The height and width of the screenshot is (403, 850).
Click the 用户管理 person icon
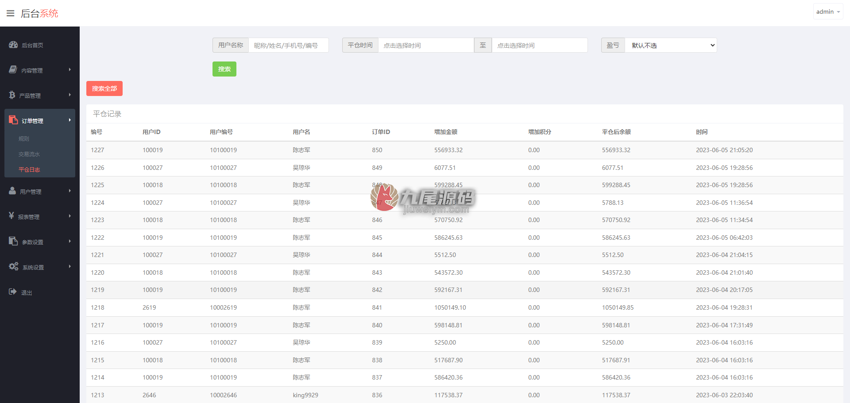point(12,191)
